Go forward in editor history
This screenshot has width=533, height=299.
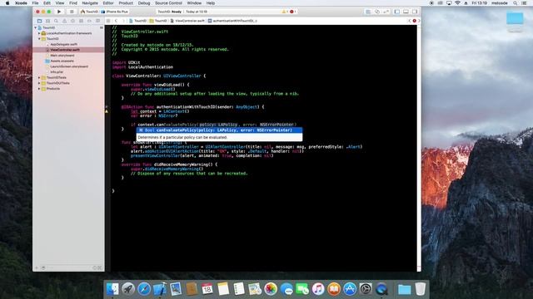pos(124,21)
